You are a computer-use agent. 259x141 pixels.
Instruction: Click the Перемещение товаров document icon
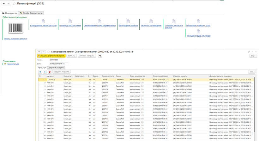128,21
